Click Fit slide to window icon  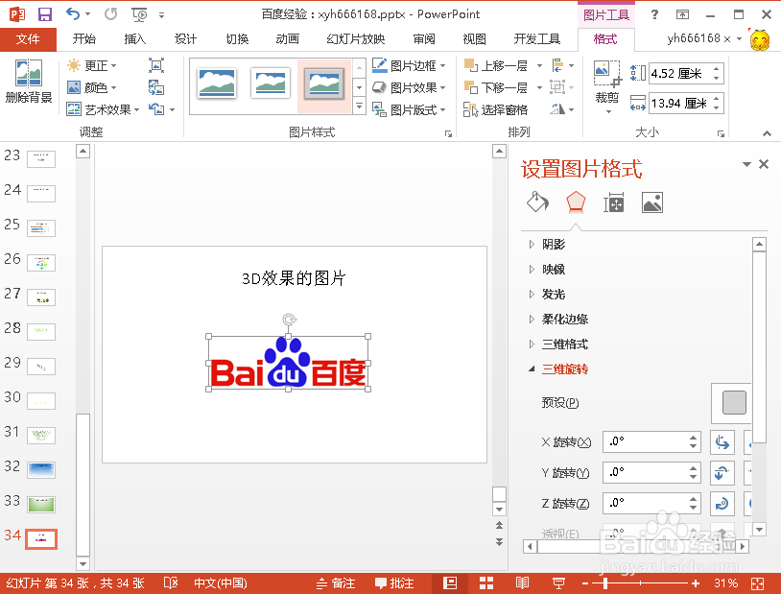[x=758, y=583]
